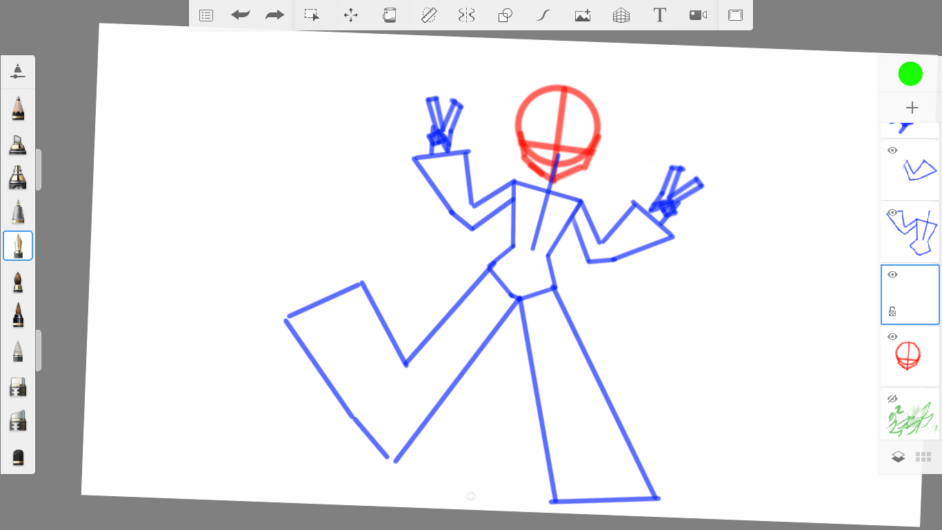Add an image with Import Image icon
Image resolution: width=942 pixels, height=530 pixels.
(583, 15)
